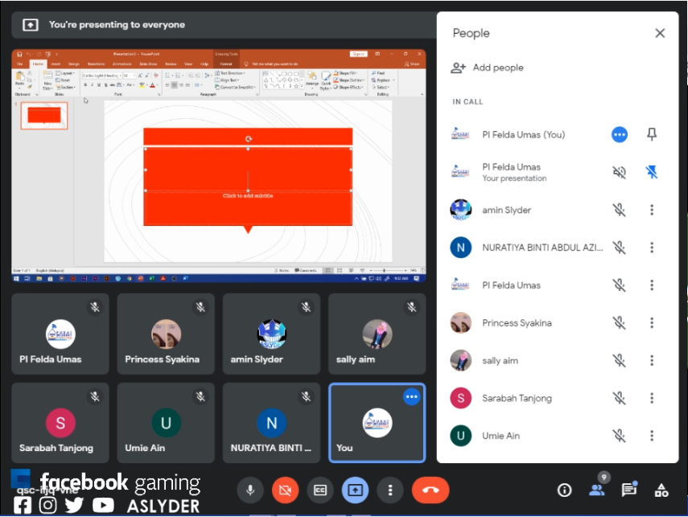Select the Princess Syakina video tile

coord(166,334)
